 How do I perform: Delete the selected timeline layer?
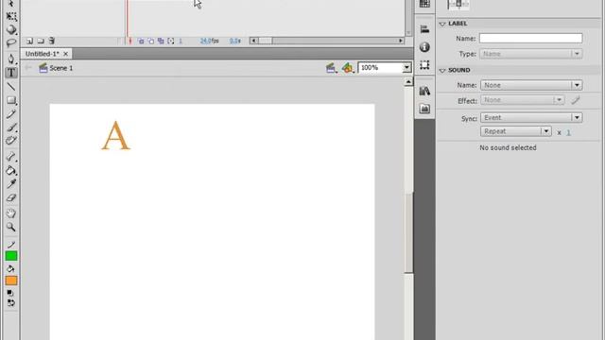51,41
